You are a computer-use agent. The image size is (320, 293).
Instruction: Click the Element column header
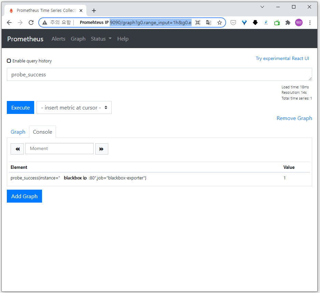click(19, 167)
